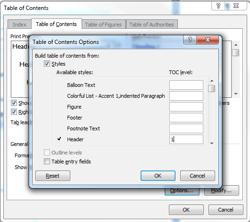Click the print preview scroll down arrow

coord(236,94)
